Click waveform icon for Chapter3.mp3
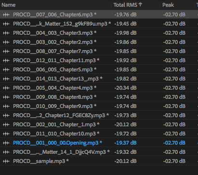This screenshot has width=198, height=175. click(x=6, y=33)
